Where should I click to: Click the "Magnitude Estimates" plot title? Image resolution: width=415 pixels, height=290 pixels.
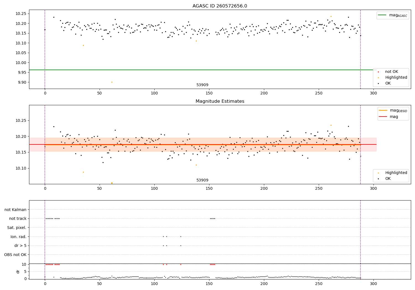[x=220, y=101]
